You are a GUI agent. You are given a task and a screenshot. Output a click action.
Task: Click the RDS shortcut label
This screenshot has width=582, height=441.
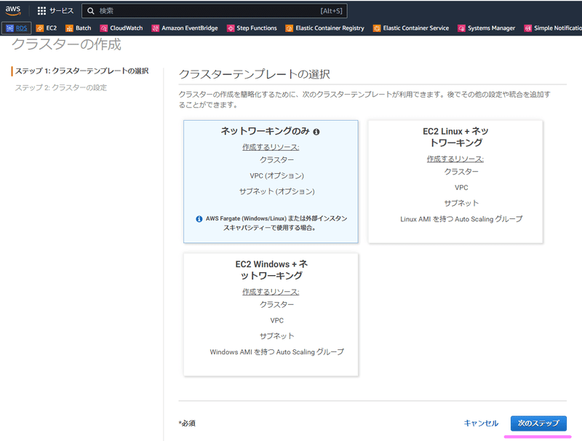pos(22,28)
